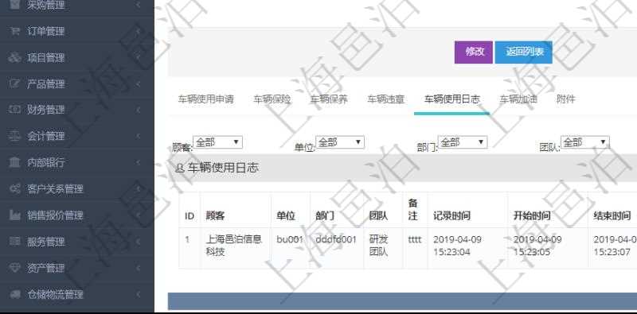Viewport: 637px width, 314px height.
Task: Click the 服务管理 sidebar icon
Action: [x=15, y=242]
